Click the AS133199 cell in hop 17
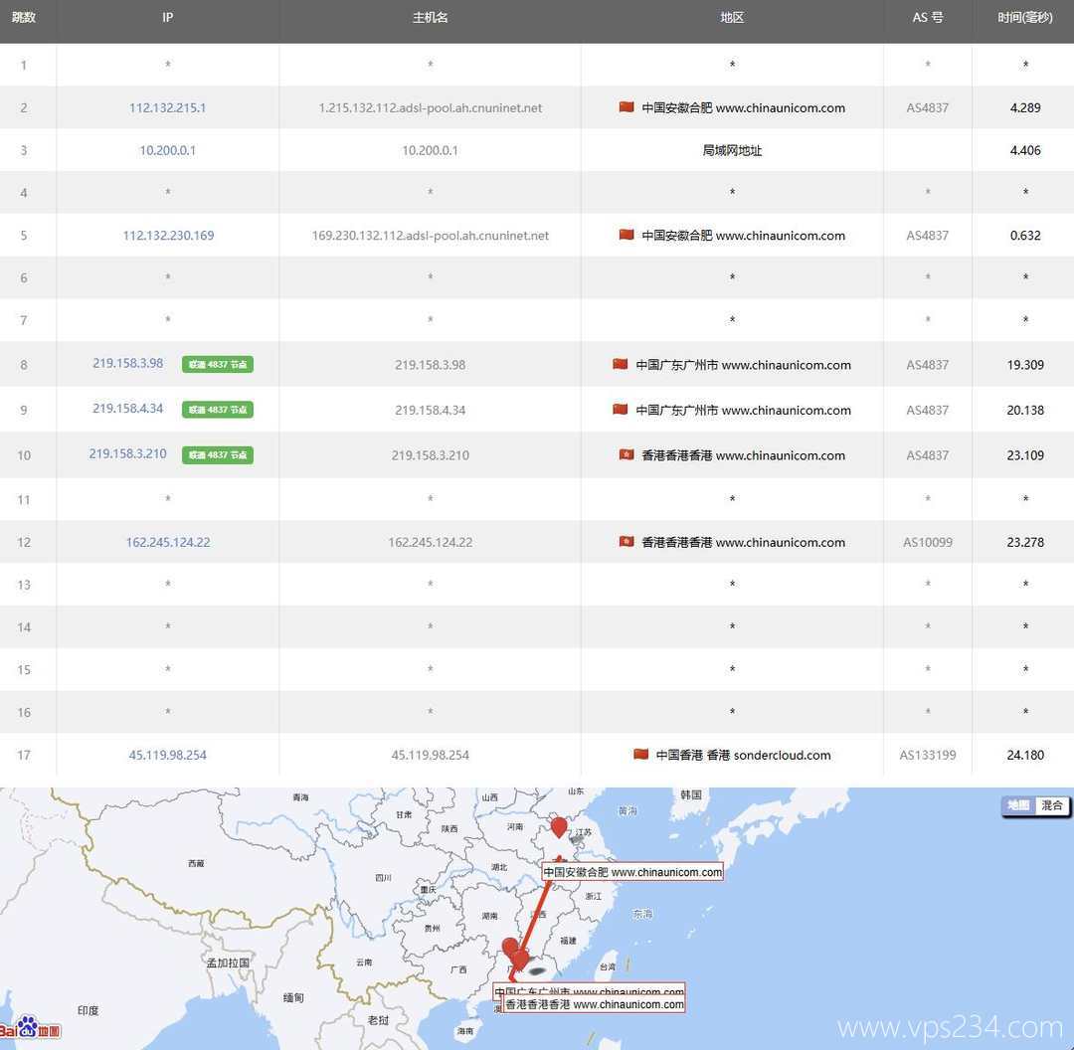Screen dimensions: 1074x1050 pyautogui.click(x=928, y=755)
